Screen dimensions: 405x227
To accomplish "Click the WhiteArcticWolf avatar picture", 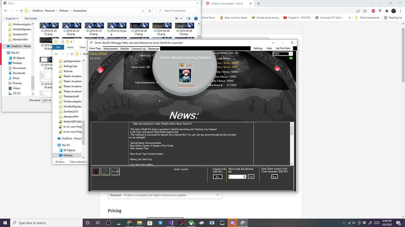I will (185, 76).
